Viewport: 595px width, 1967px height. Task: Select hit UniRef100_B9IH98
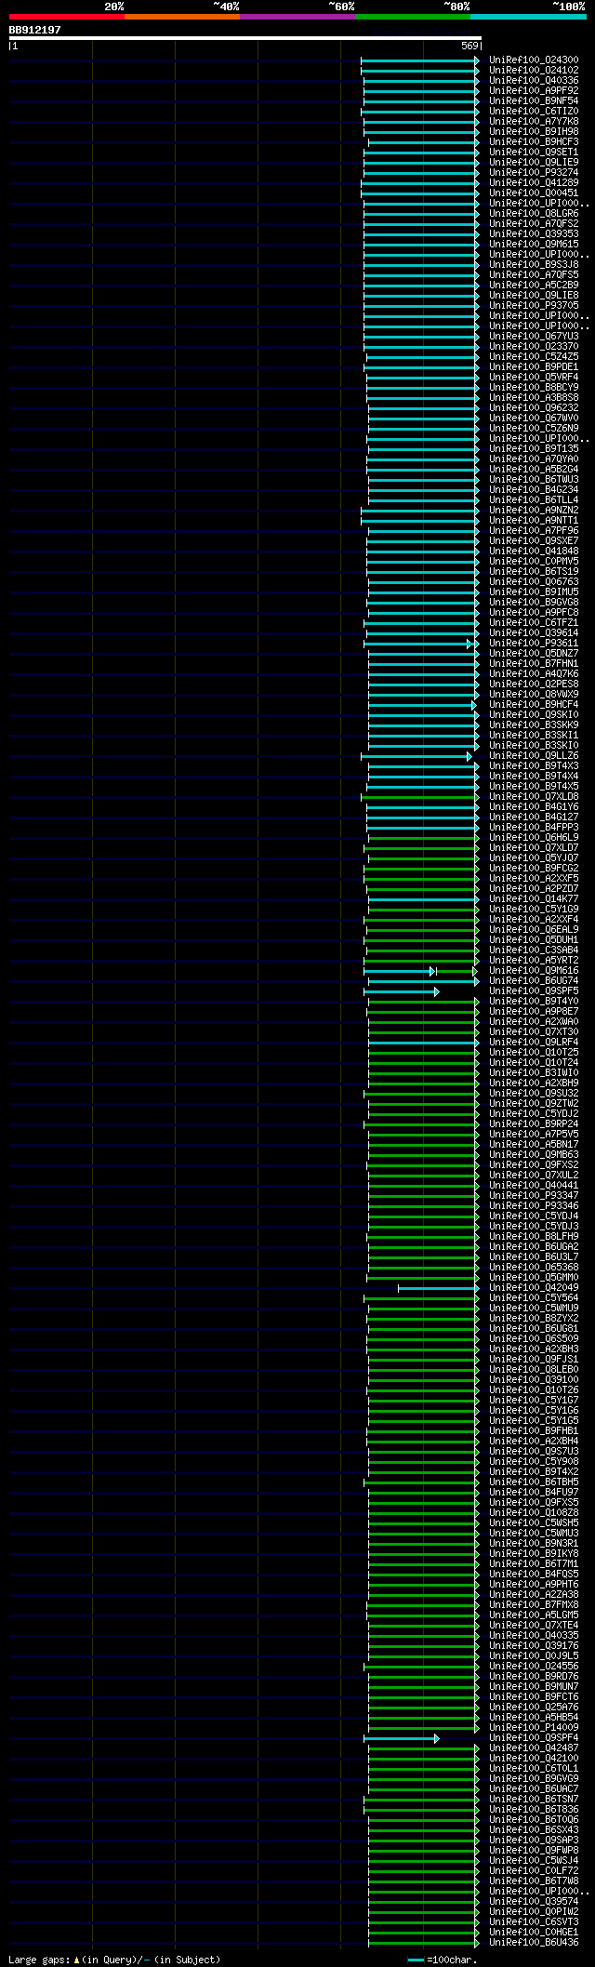point(534,132)
